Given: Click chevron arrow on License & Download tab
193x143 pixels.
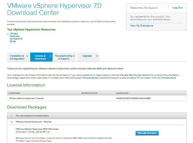Looking at the screenshot, I should click(50, 56).
